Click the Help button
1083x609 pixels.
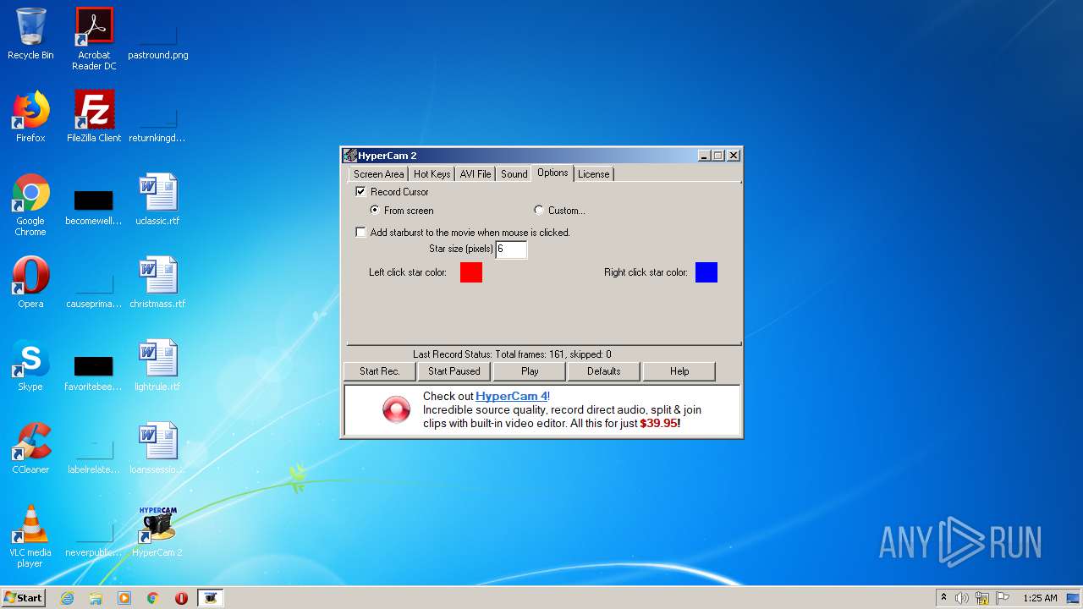click(679, 371)
